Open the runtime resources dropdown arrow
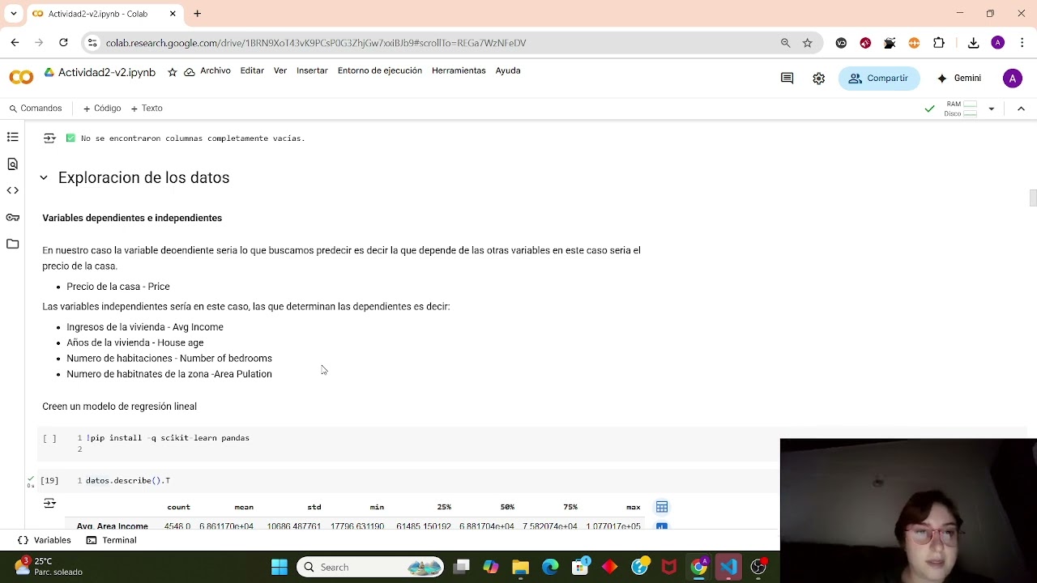This screenshot has height=583, width=1037. point(991,109)
